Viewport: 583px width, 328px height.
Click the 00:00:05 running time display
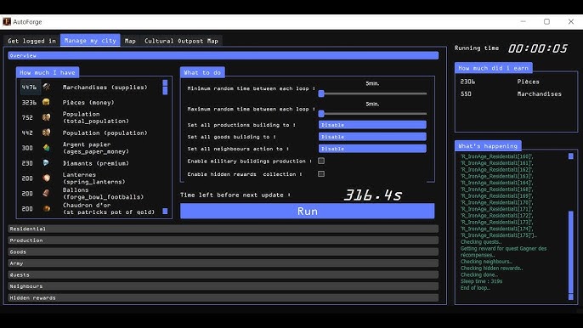(x=538, y=48)
